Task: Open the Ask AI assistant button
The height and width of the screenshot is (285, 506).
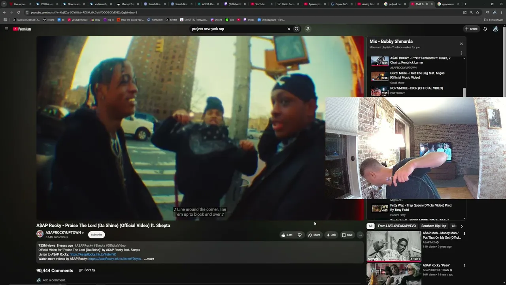Action: coord(331,235)
